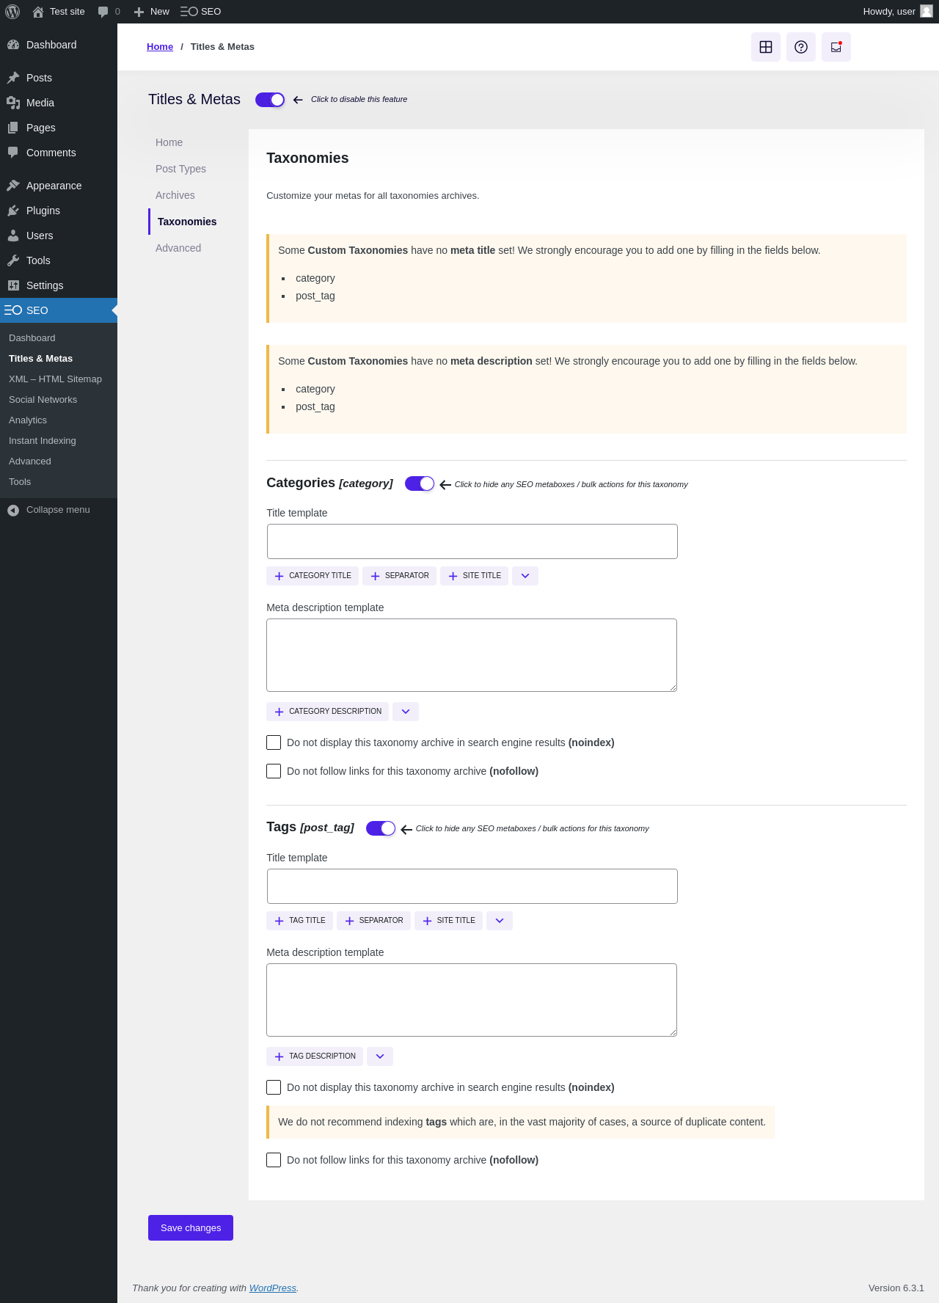The width and height of the screenshot is (939, 1303).
Task: Check noindex for the Tags archive
Action: pyautogui.click(x=274, y=1087)
